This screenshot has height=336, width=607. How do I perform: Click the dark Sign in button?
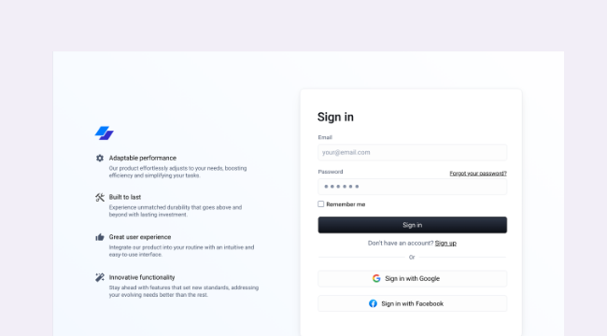pyautogui.click(x=412, y=225)
